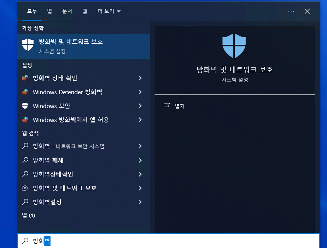The width and height of the screenshot is (327, 248).
Task: Click the search icon beside 방화벽 - 네트워크 보안 시스템
Action: [x=25, y=146]
